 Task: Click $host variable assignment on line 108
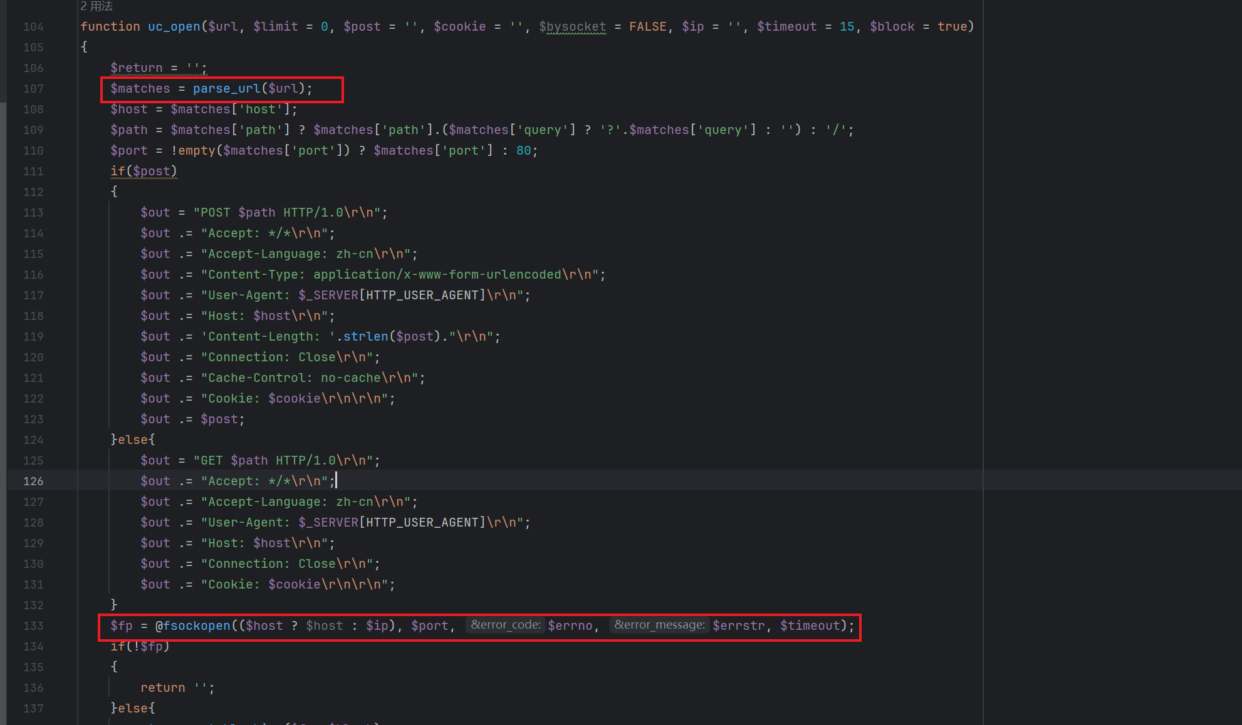[129, 109]
